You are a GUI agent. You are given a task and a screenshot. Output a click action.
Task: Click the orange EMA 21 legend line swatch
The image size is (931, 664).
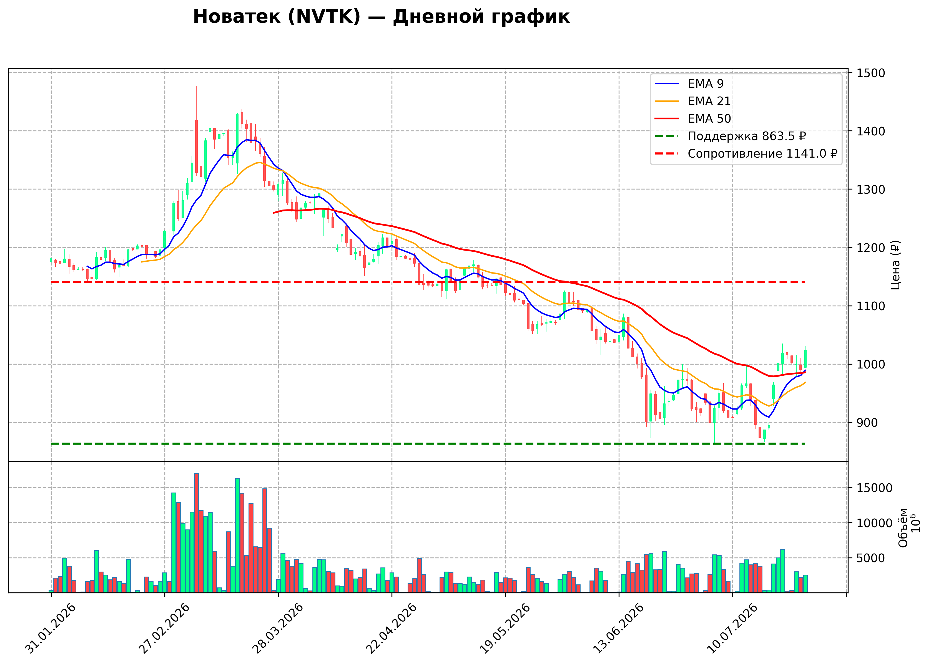click(667, 101)
